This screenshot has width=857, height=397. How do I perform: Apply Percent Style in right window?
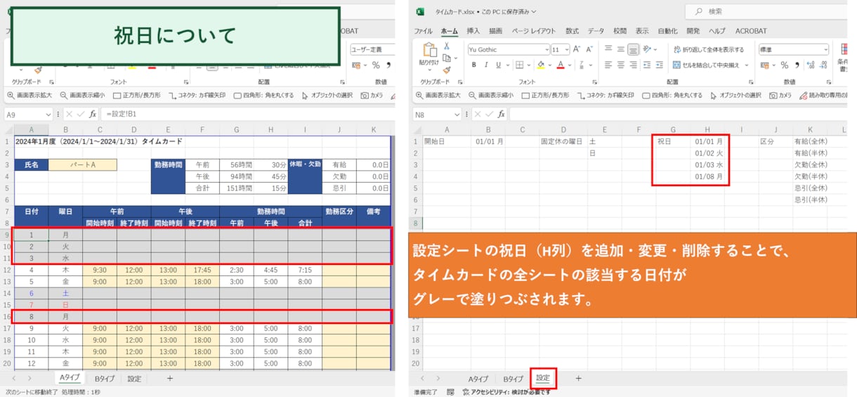(x=785, y=65)
